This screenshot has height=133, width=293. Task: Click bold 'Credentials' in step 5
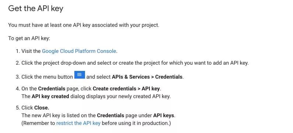pos(110,115)
